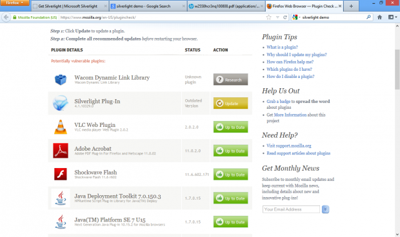Click the green padlock site identity icon
Screen dimensions: 400x237
[x=15, y=17]
